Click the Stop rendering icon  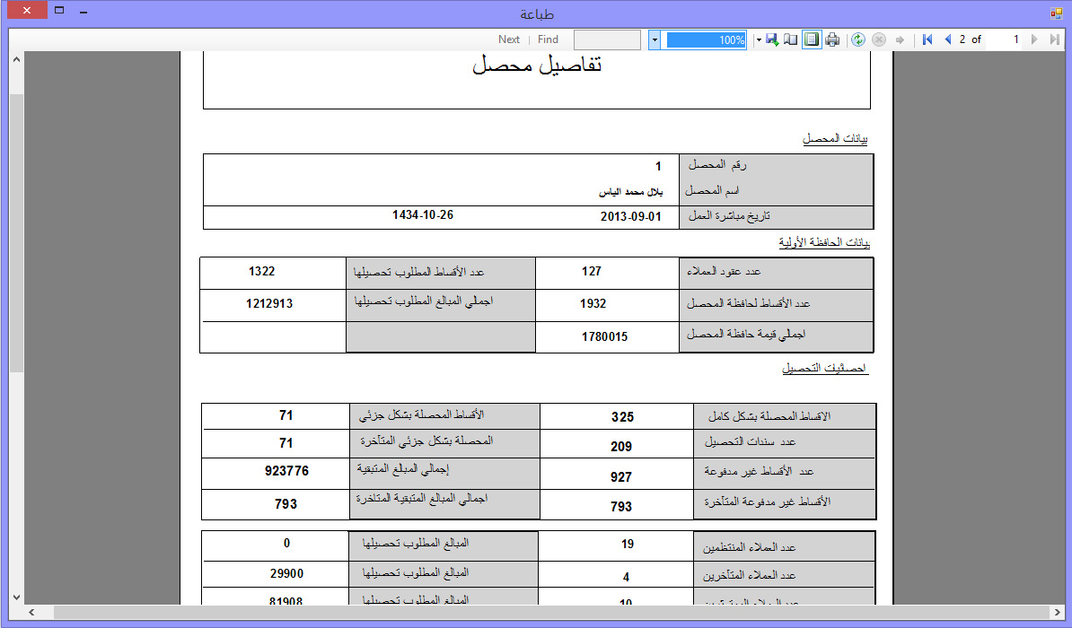pyautogui.click(x=879, y=39)
